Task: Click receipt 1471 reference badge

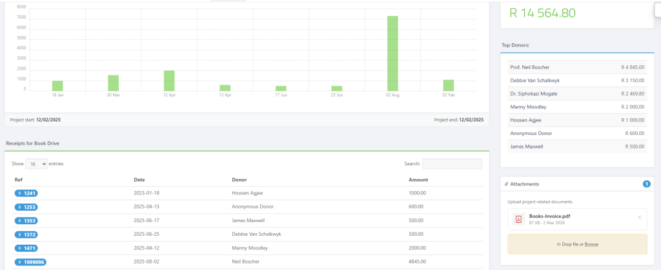Action: click(26, 248)
